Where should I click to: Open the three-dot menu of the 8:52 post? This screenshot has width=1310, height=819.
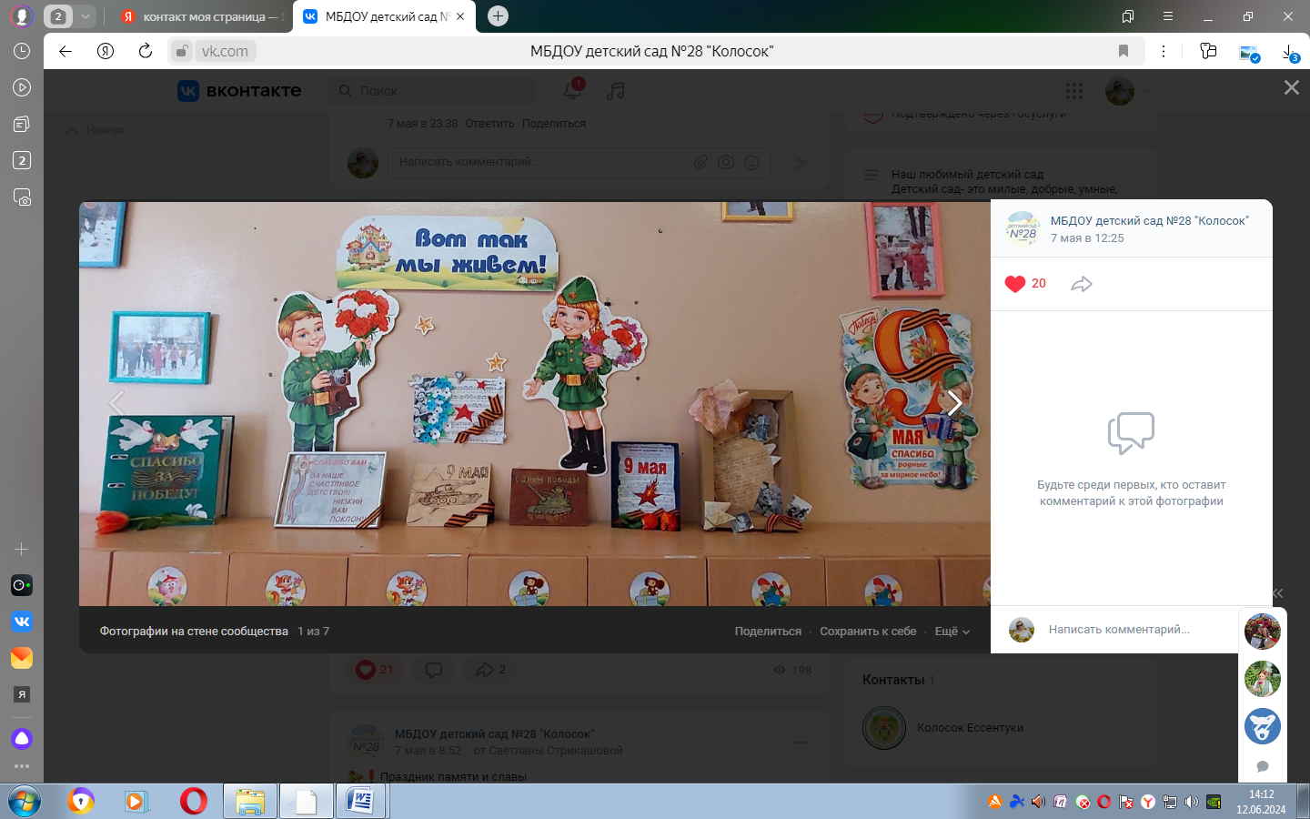pyautogui.click(x=801, y=743)
